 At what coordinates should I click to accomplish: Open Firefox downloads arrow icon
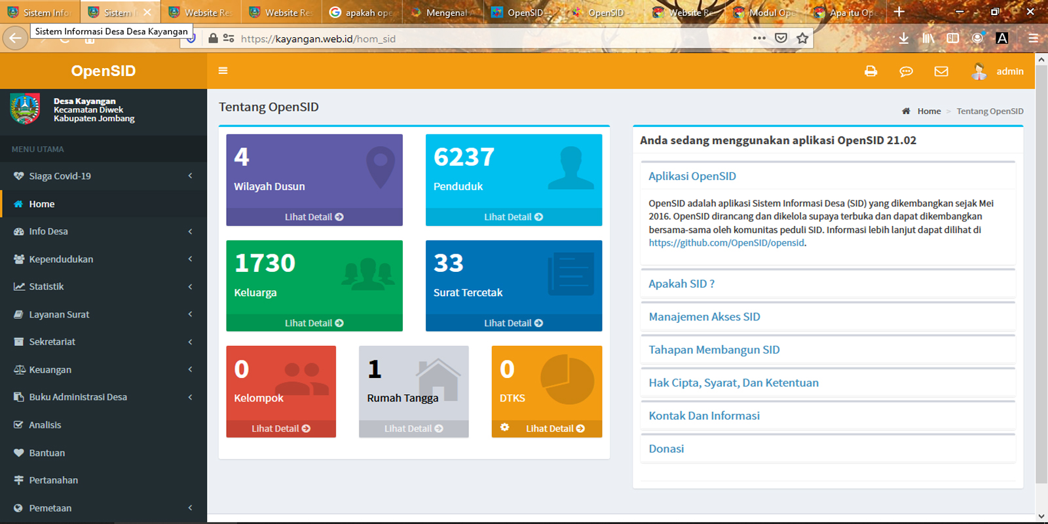point(903,38)
